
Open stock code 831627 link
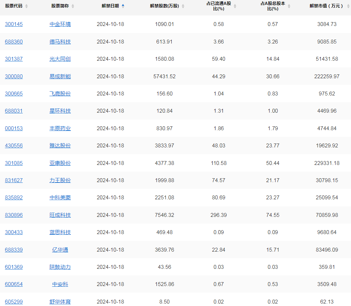tap(14, 180)
